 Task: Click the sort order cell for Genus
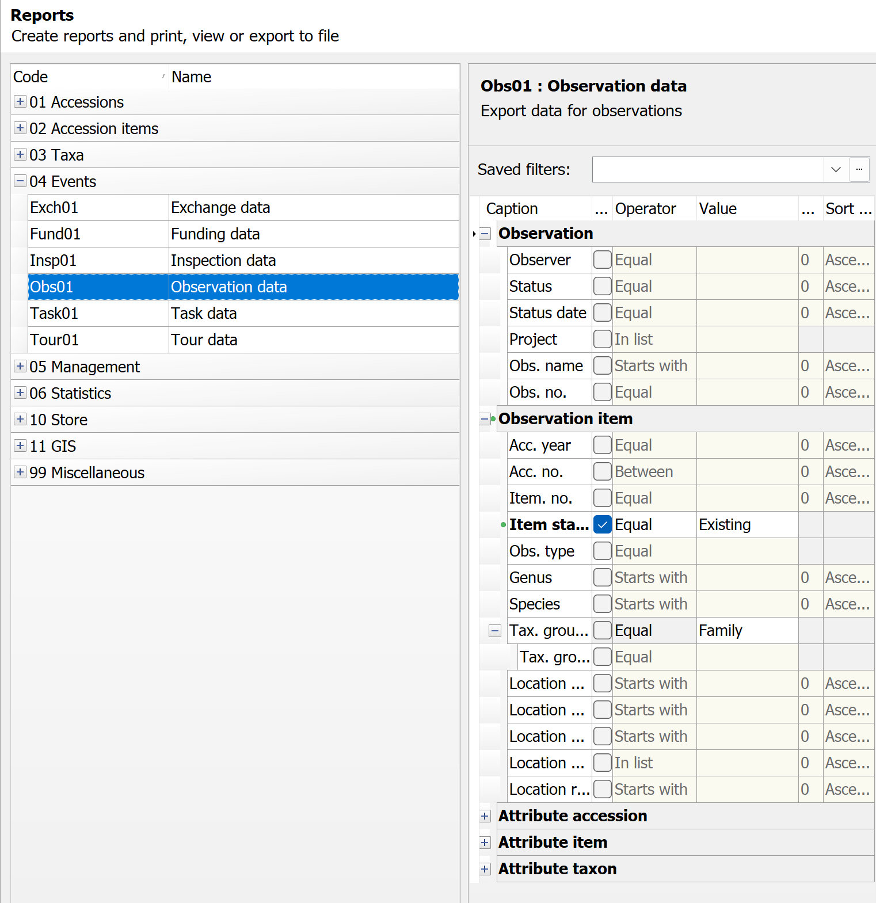[848, 578]
